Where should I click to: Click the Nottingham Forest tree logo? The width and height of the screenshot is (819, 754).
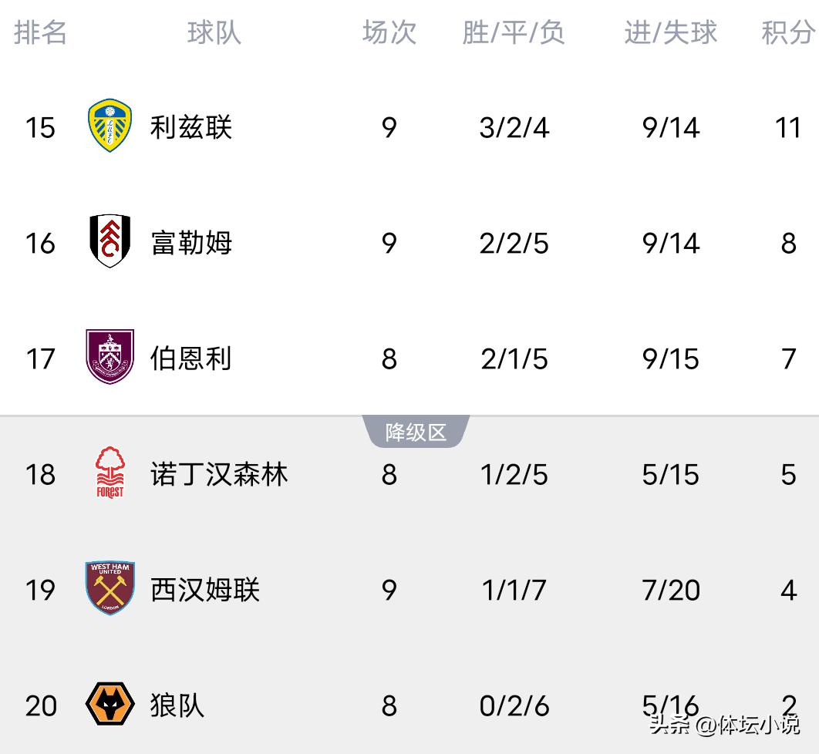coord(110,473)
